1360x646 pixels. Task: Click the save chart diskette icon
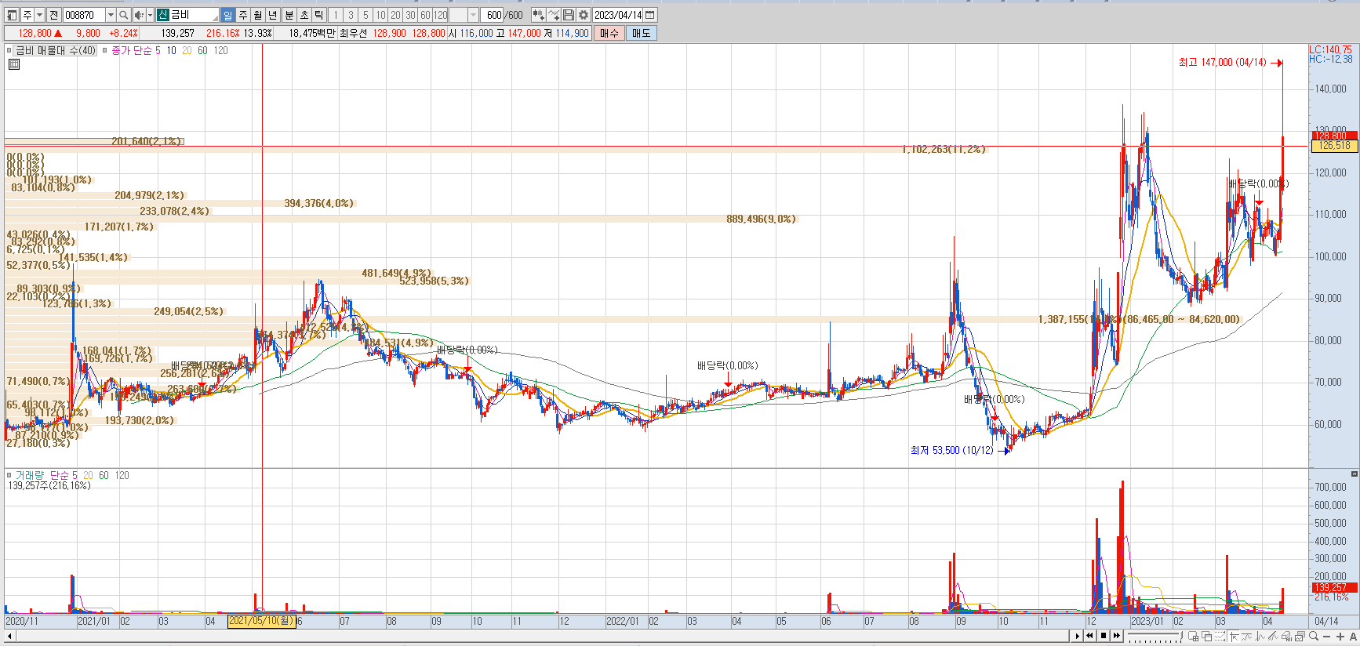point(569,15)
